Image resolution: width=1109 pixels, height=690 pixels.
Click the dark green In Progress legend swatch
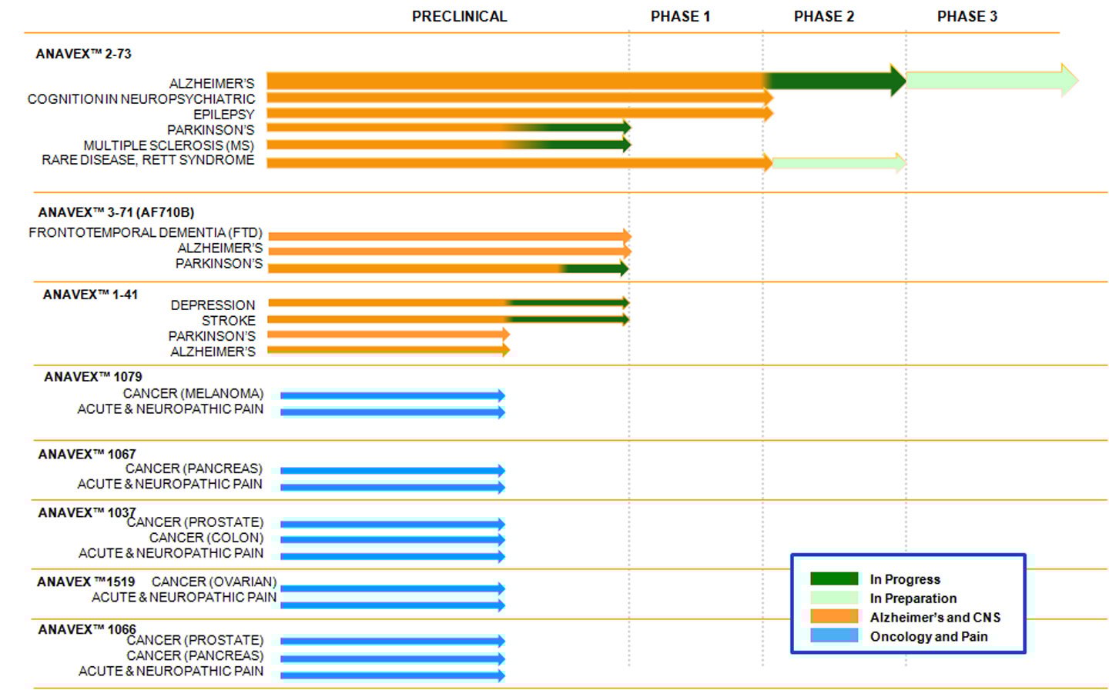pos(833,578)
